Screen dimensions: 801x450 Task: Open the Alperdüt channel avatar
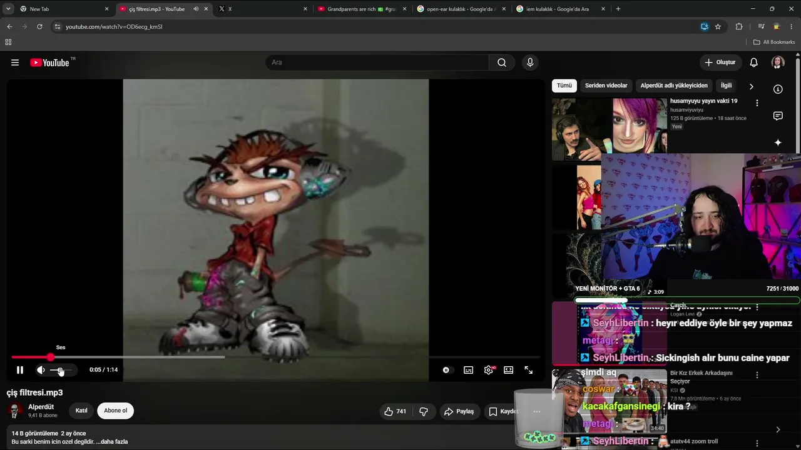point(14,411)
